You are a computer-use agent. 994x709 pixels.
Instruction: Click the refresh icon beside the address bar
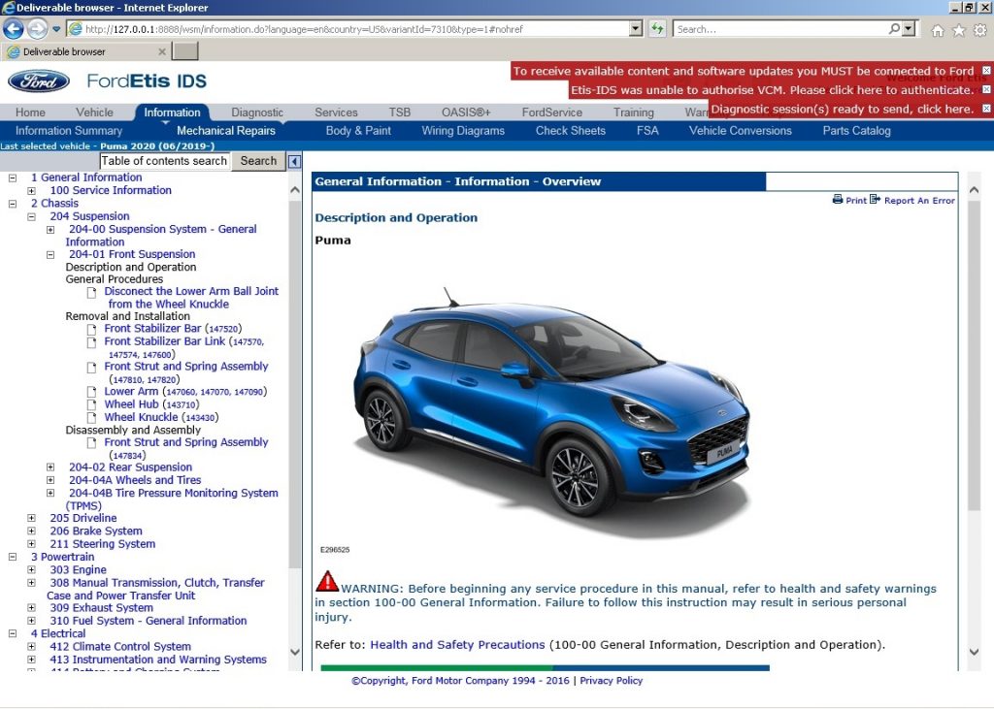(656, 29)
